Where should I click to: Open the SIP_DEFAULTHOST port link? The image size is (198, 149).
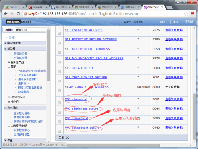[x=79, y=68]
